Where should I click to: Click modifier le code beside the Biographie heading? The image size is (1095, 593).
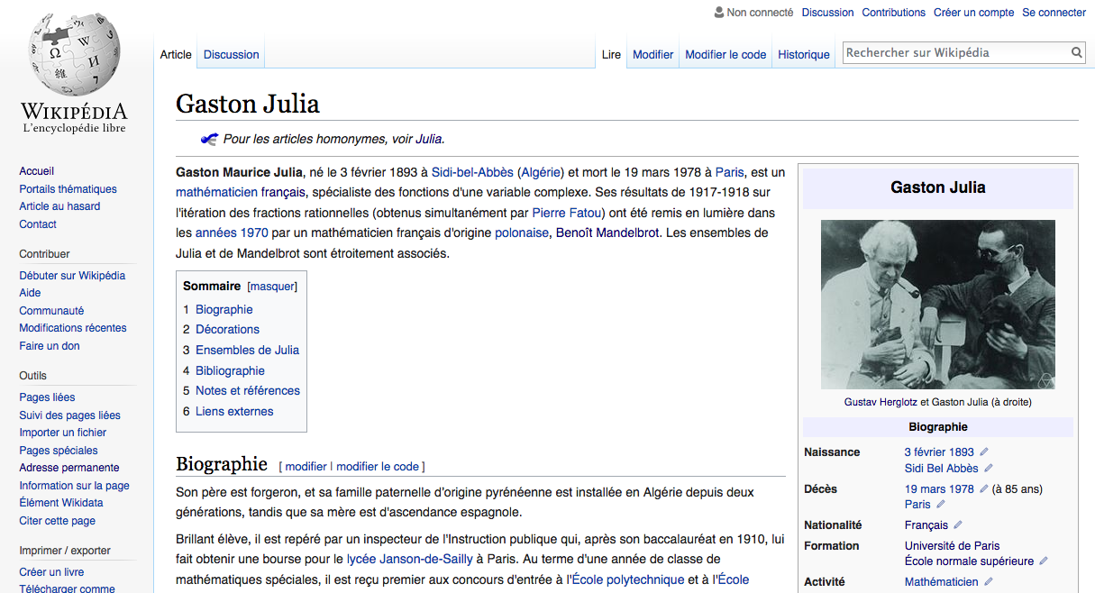(x=378, y=467)
